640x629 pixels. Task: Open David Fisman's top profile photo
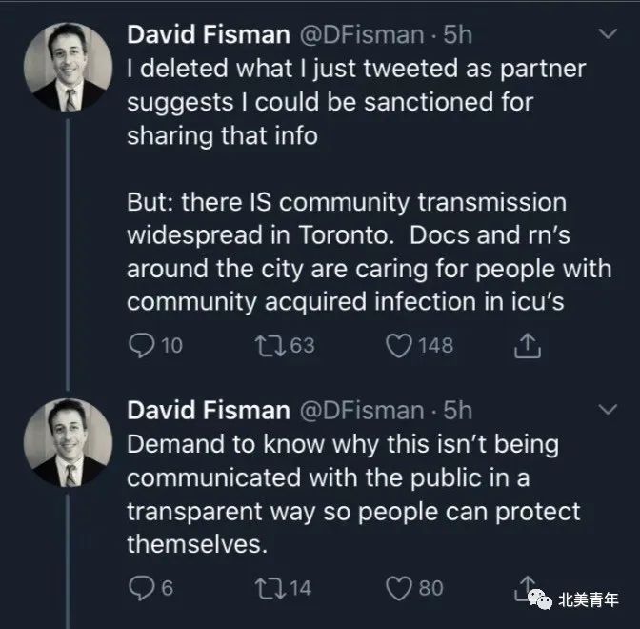[x=69, y=68]
